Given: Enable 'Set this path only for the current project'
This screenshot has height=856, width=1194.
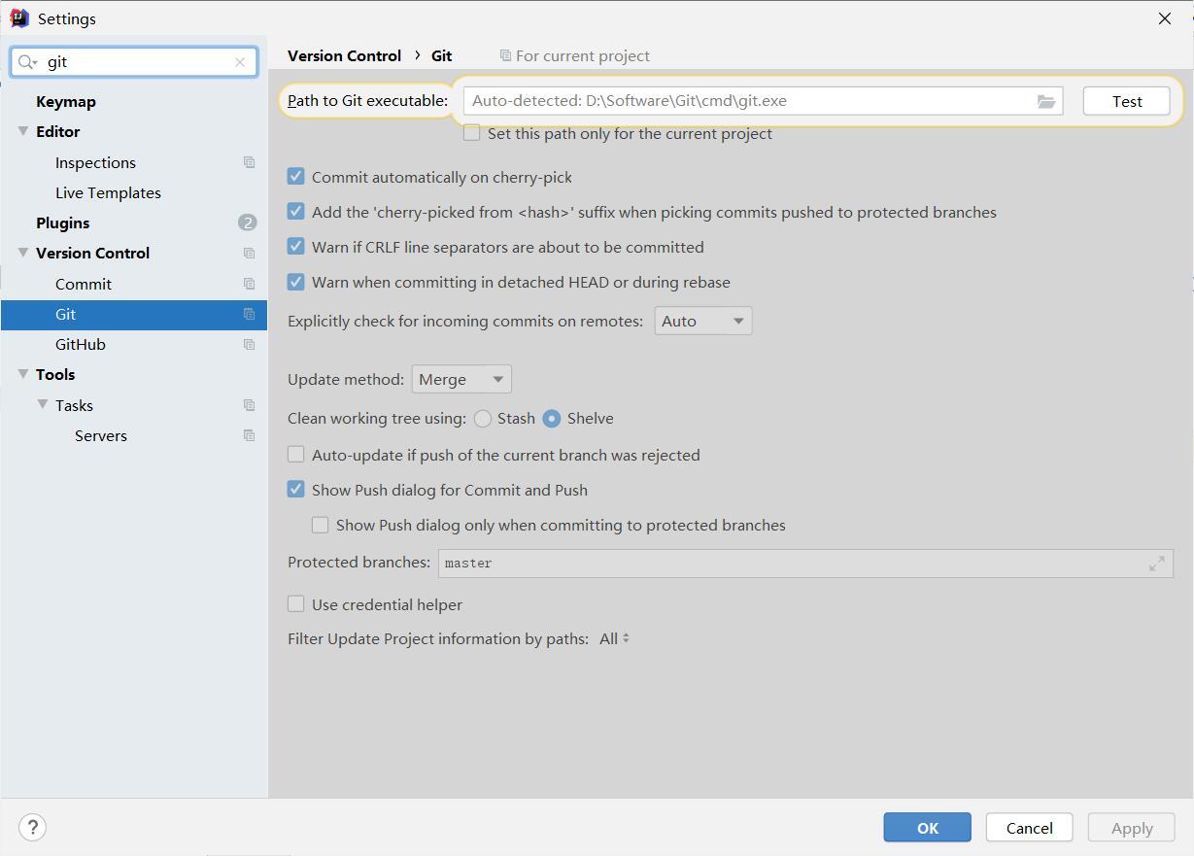Looking at the screenshot, I should (472, 133).
